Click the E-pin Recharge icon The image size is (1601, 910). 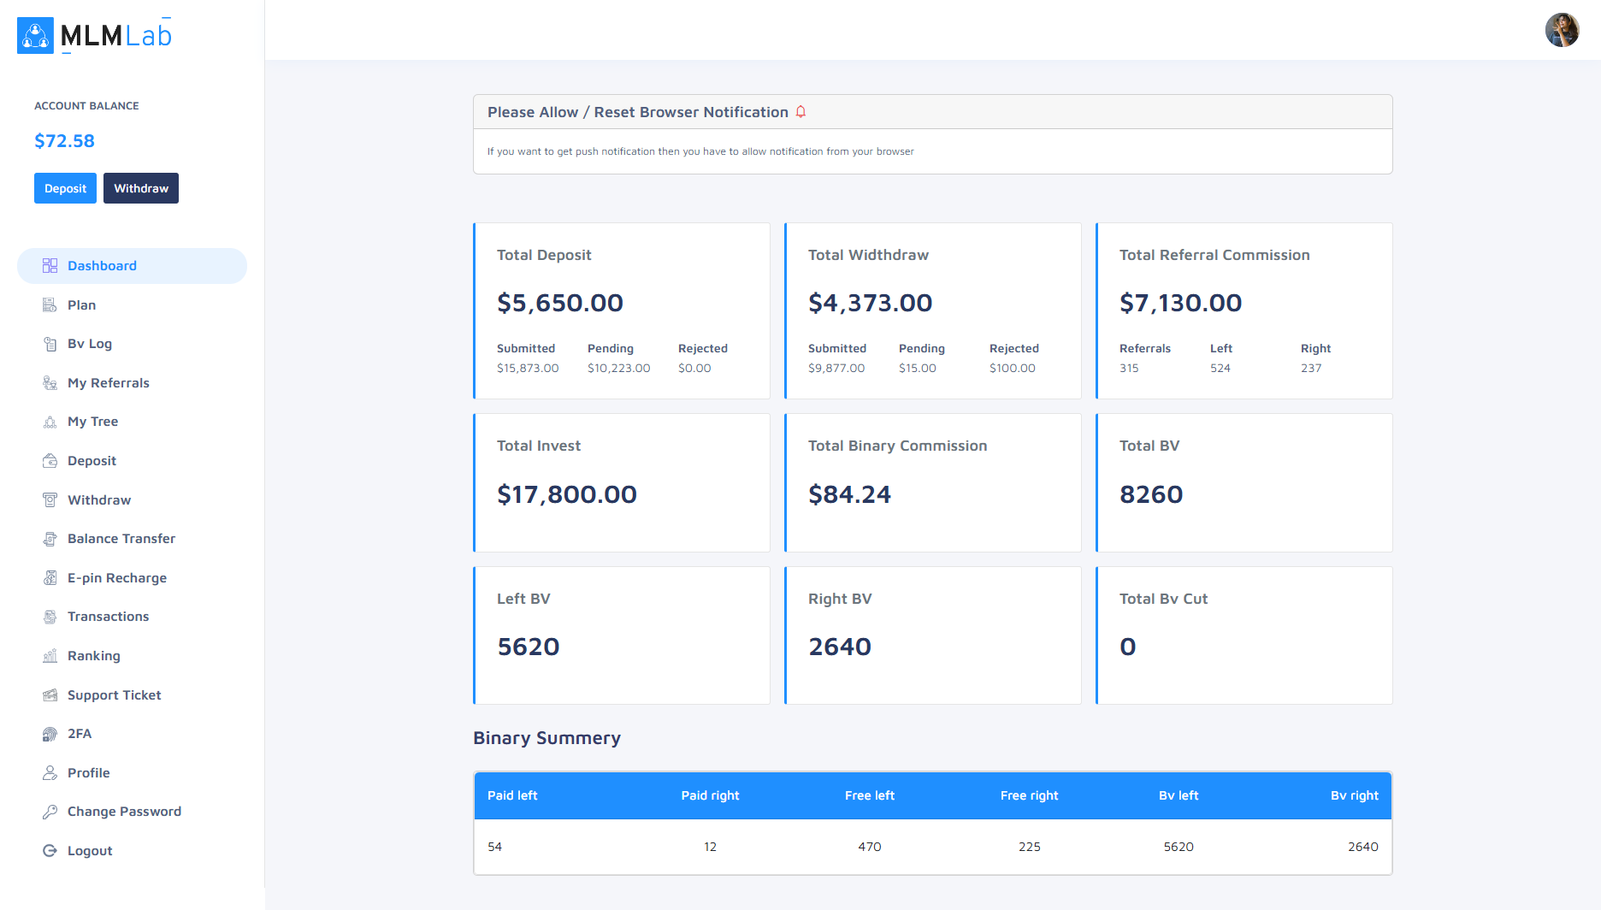coord(50,578)
